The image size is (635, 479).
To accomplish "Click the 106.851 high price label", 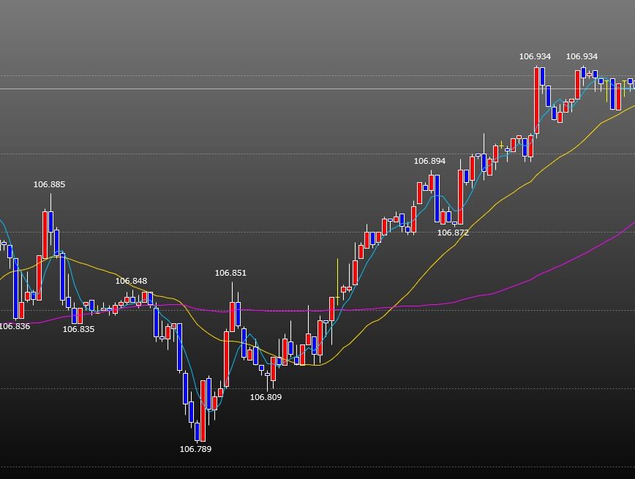I will [230, 273].
